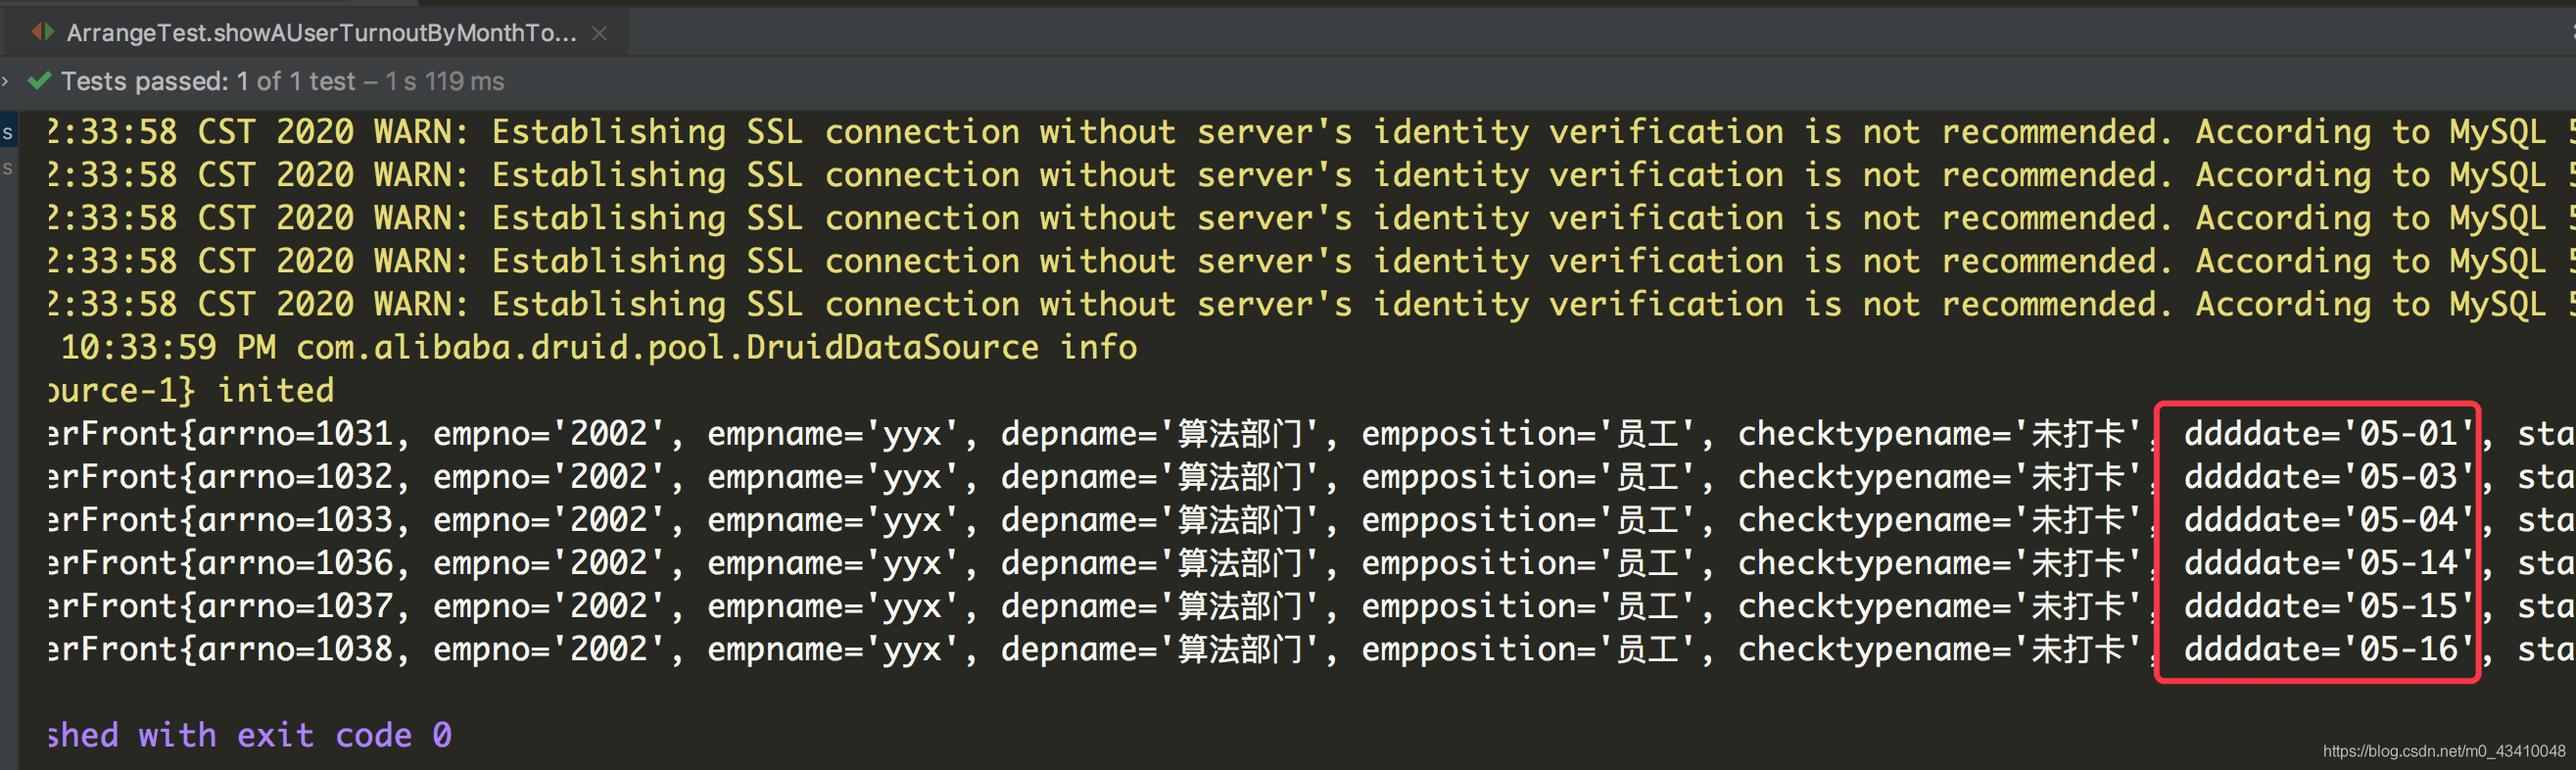Image resolution: width=2576 pixels, height=770 pixels.
Task: Click the output row with arrno=1037
Action: [x=1311, y=605]
